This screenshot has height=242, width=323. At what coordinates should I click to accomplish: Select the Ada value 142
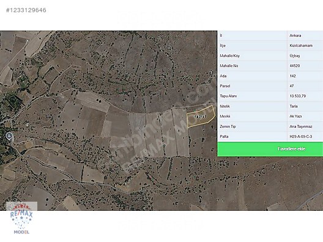pyautogui.click(x=292, y=76)
